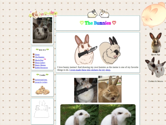The height and width of the screenshot is (125, 166).
Task: Click the leaf icon left of MENU
Action: (x=37, y=49)
